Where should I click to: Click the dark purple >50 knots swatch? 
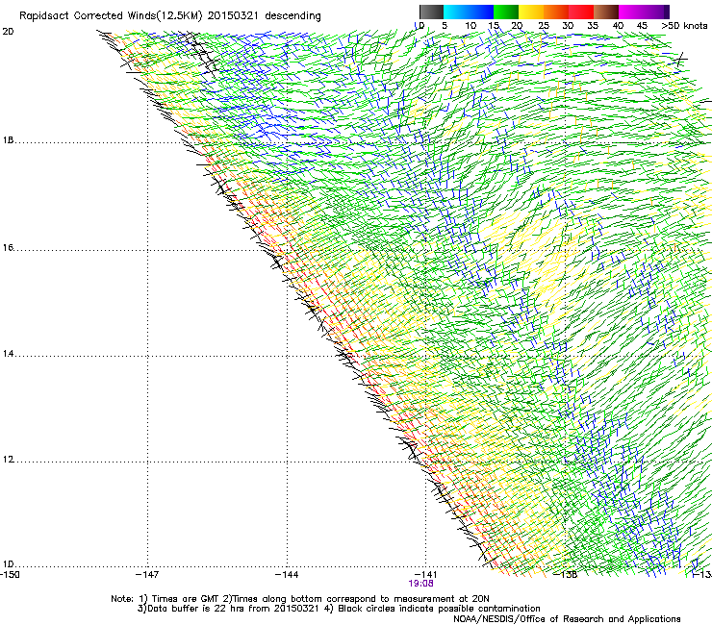(x=667, y=12)
